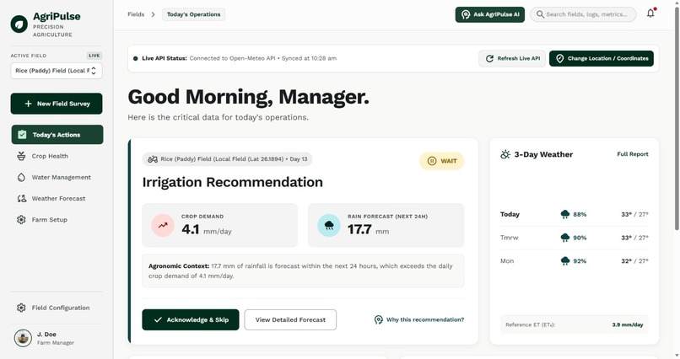
Task: Click Mon's rain cloud icon
Action: pos(565,261)
